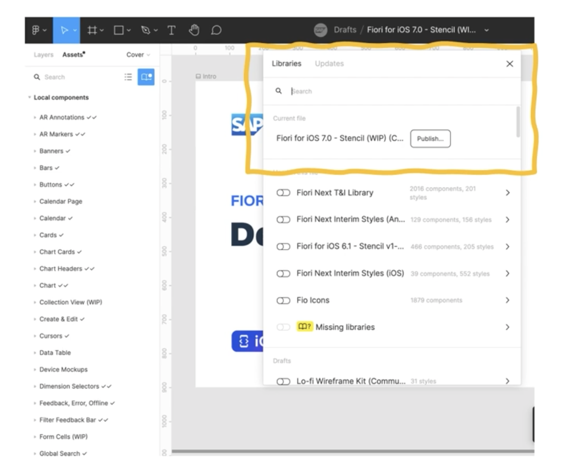Image resolution: width=574 pixels, height=463 pixels.
Task: Click the Libraries dialog scrollbar
Action: pos(518,122)
